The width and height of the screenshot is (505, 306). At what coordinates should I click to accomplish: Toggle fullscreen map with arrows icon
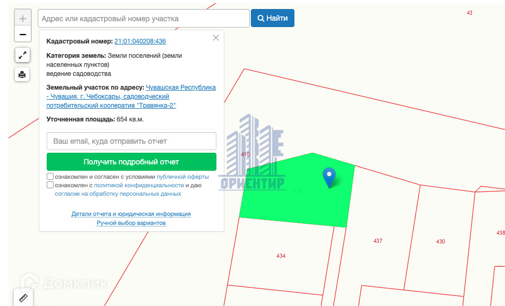(x=22, y=55)
